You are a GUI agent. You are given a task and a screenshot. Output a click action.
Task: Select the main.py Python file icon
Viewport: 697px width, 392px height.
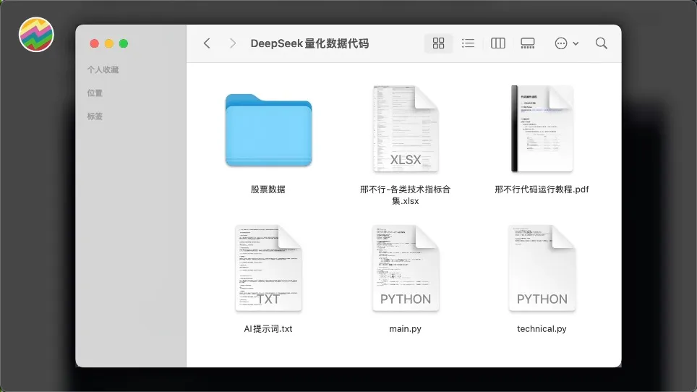pos(405,268)
